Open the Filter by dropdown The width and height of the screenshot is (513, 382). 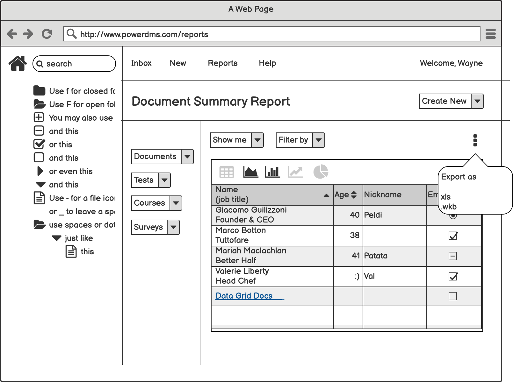click(300, 140)
